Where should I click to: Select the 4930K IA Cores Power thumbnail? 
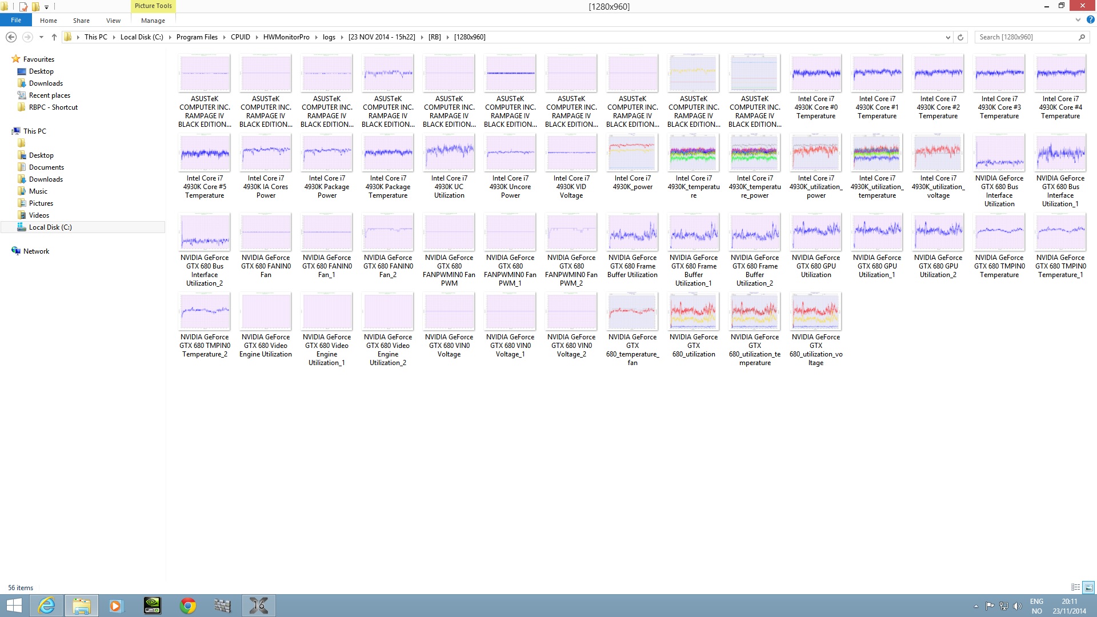click(x=266, y=153)
